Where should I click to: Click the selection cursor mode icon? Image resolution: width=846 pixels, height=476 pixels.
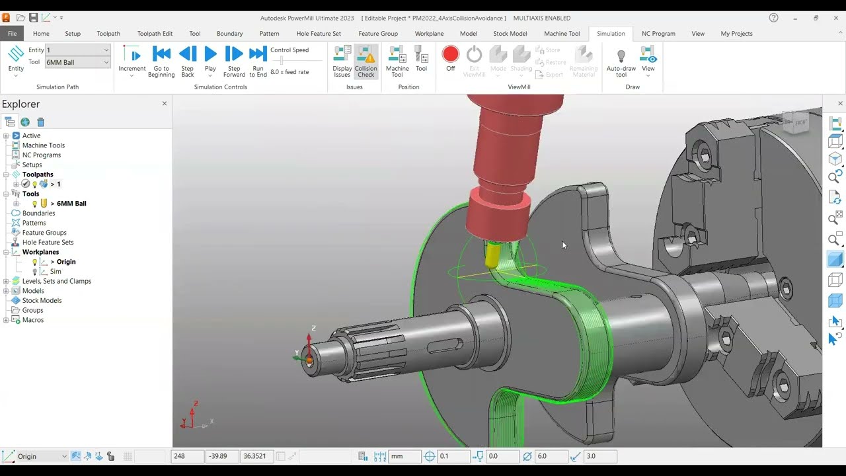click(x=835, y=321)
